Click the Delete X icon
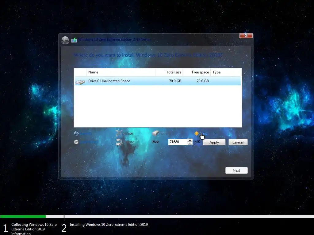 pyautogui.click(x=119, y=133)
